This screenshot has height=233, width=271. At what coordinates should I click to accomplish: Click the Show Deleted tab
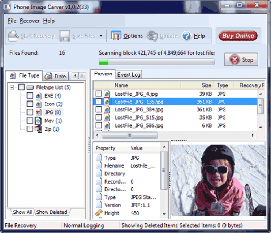[52, 212]
